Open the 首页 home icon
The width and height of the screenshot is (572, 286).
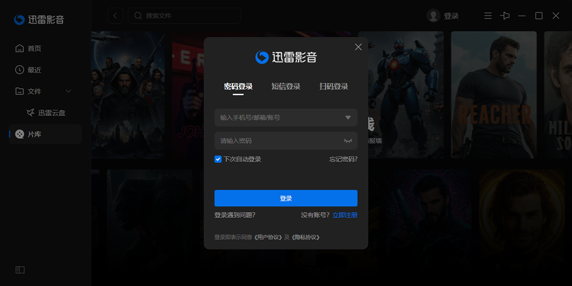coord(20,48)
